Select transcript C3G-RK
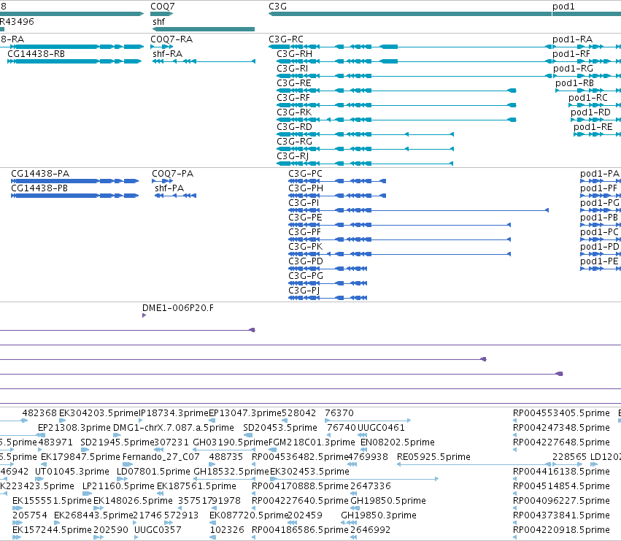621x541 pixels. coord(294,112)
